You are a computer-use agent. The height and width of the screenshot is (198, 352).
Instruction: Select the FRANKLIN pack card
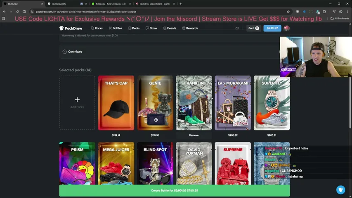[x=194, y=103]
